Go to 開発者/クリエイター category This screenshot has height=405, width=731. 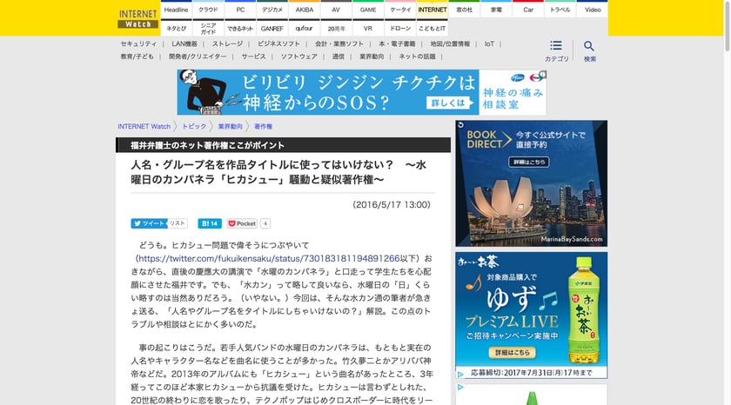click(198, 56)
